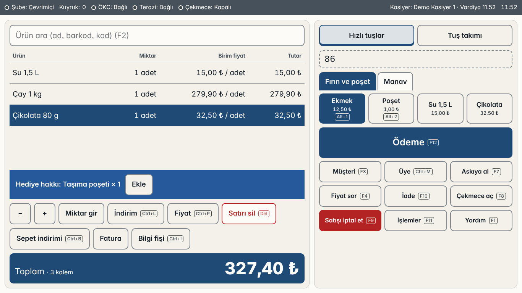Open the Tuş takımı keypad view

tap(465, 35)
